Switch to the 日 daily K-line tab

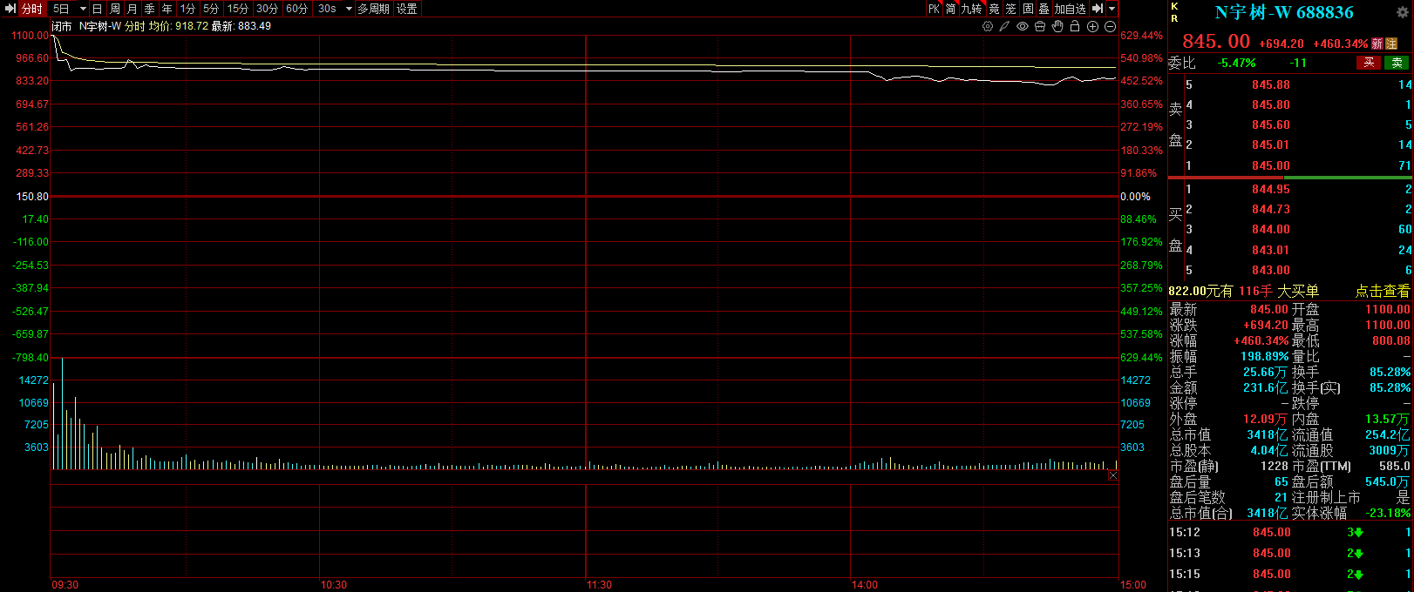pos(97,9)
